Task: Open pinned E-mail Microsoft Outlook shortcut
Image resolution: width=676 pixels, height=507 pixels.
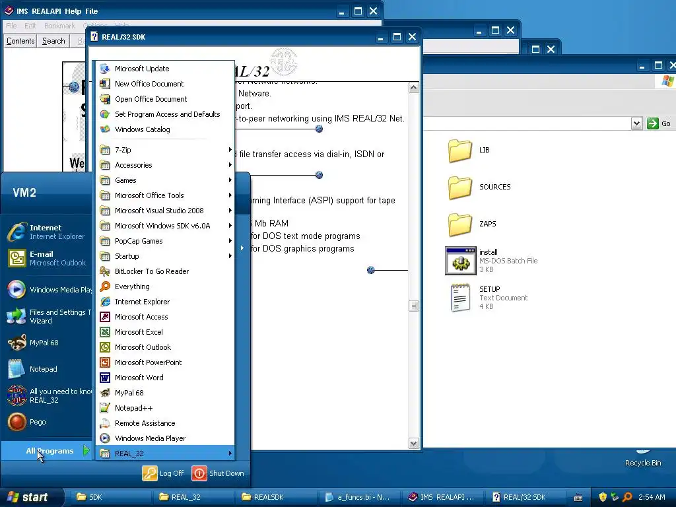Action: 48,258
